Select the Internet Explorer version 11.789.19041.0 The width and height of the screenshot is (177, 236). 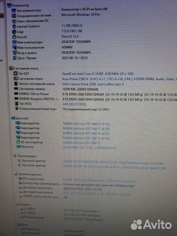(72, 26)
